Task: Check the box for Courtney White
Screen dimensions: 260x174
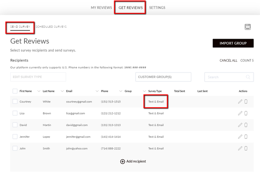Action: pyautogui.click(x=15, y=102)
